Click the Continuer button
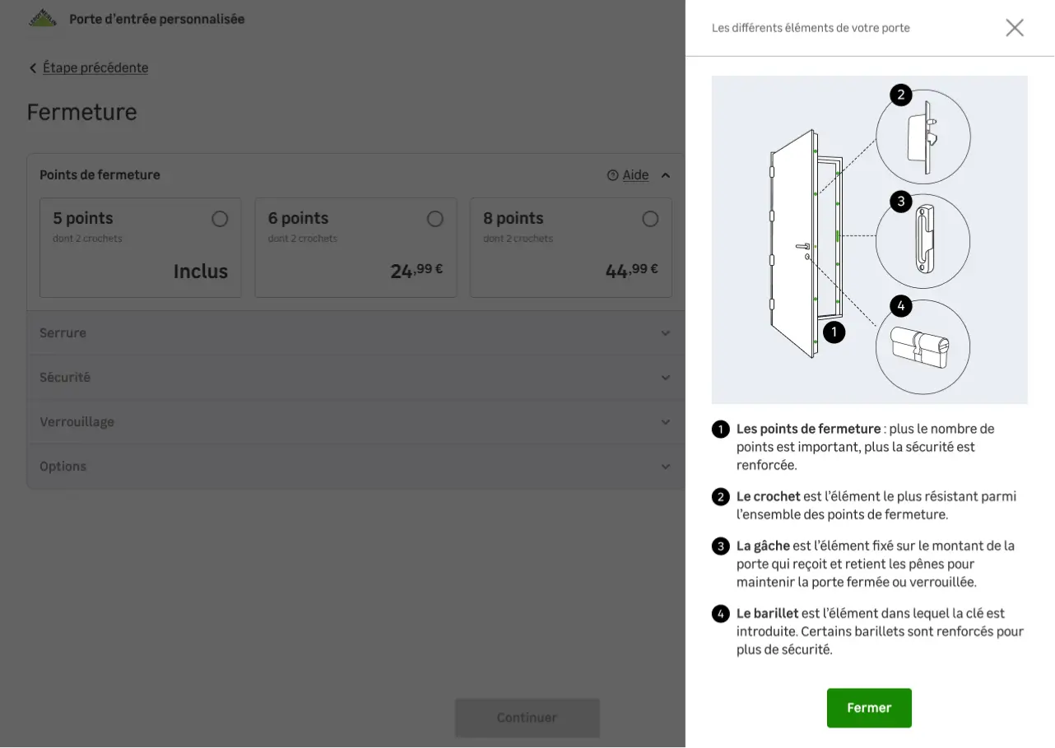Image resolution: width=1055 pixels, height=748 pixels. [x=527, y=718]
